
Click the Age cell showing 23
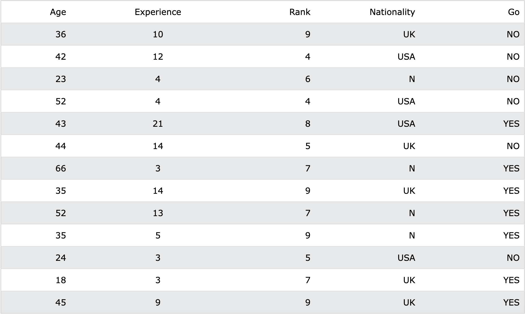tap(61, 79)
